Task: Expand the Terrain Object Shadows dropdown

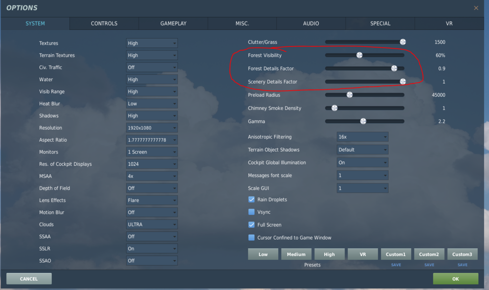Action: tap(362, 150)
